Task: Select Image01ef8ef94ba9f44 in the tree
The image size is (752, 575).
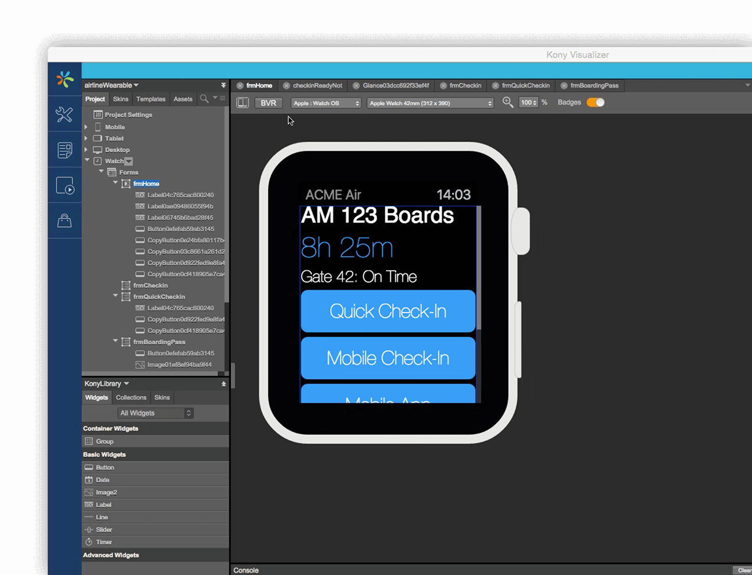Action: click(x=173, y=365)
